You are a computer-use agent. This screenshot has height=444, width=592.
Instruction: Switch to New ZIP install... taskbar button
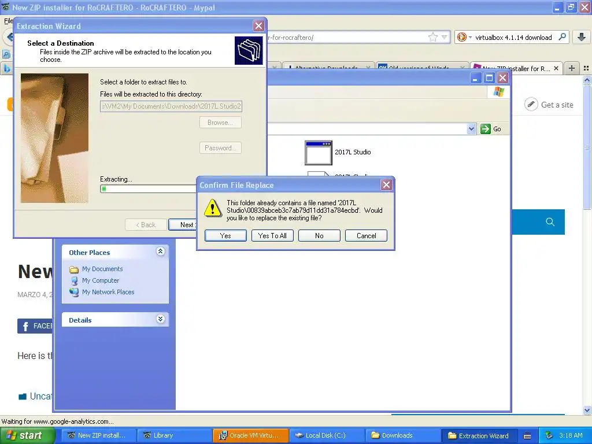click(x=98, y=435)
